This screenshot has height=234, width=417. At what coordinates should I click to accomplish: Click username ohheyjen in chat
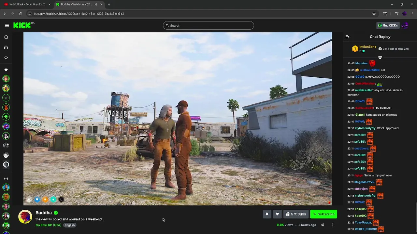[x=361, y=189]
